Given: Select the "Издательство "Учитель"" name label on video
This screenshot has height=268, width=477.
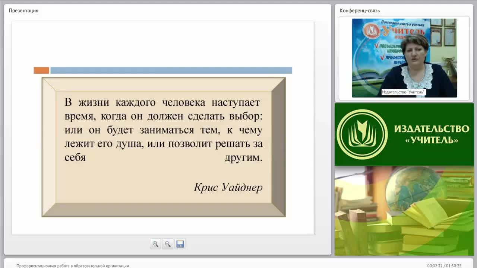Looking at the screenshot, I should (x=404, y=92).
